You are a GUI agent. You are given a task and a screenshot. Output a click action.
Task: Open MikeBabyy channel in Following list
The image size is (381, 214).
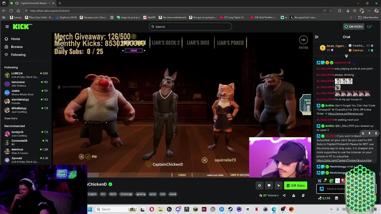pyautogui.click(x=26, y=110)
